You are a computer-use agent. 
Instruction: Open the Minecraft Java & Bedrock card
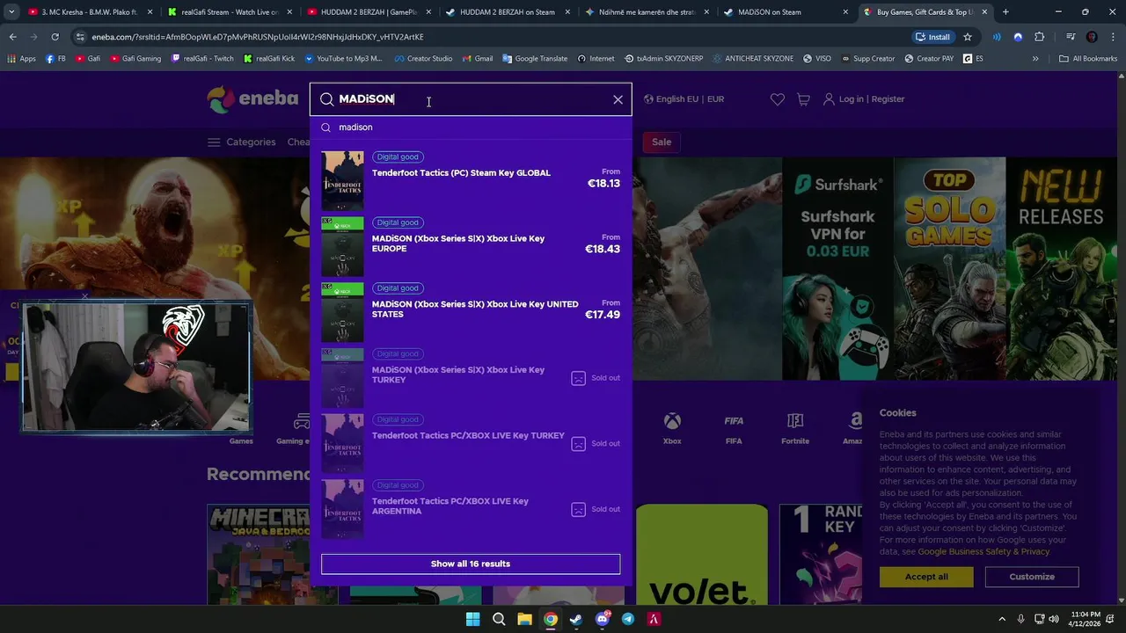pos(272,554)
